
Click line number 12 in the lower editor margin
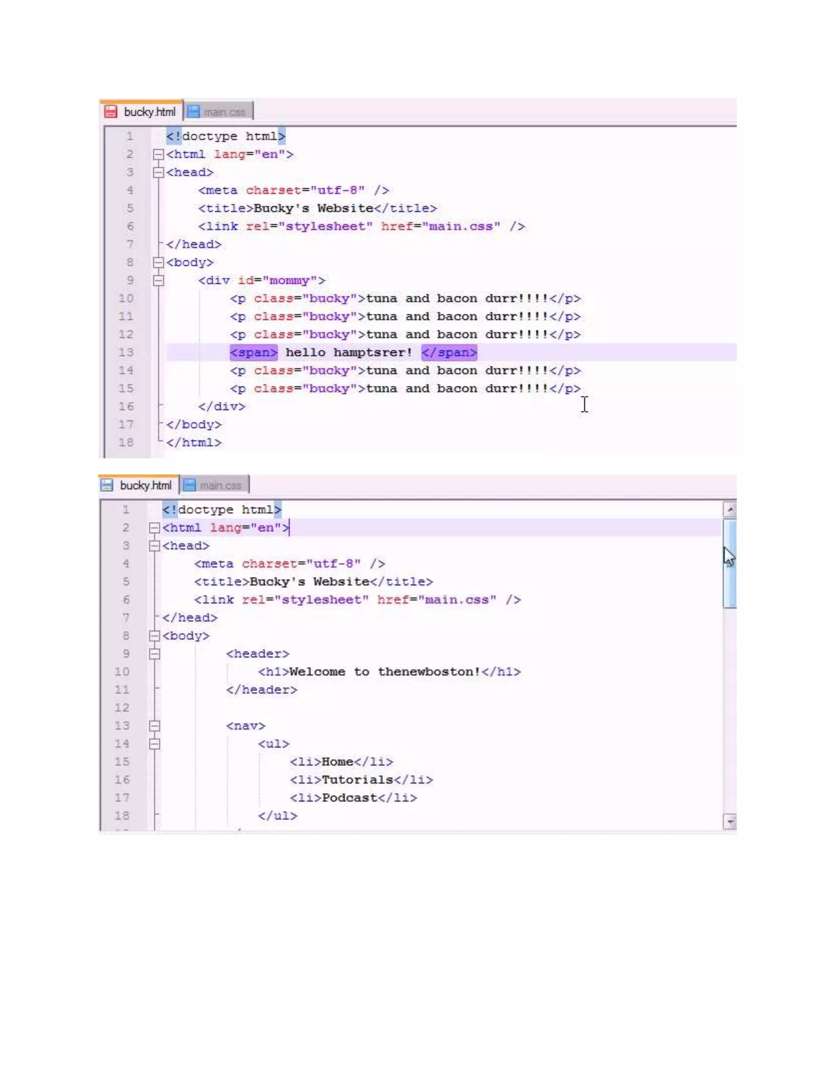pos(121,708)
